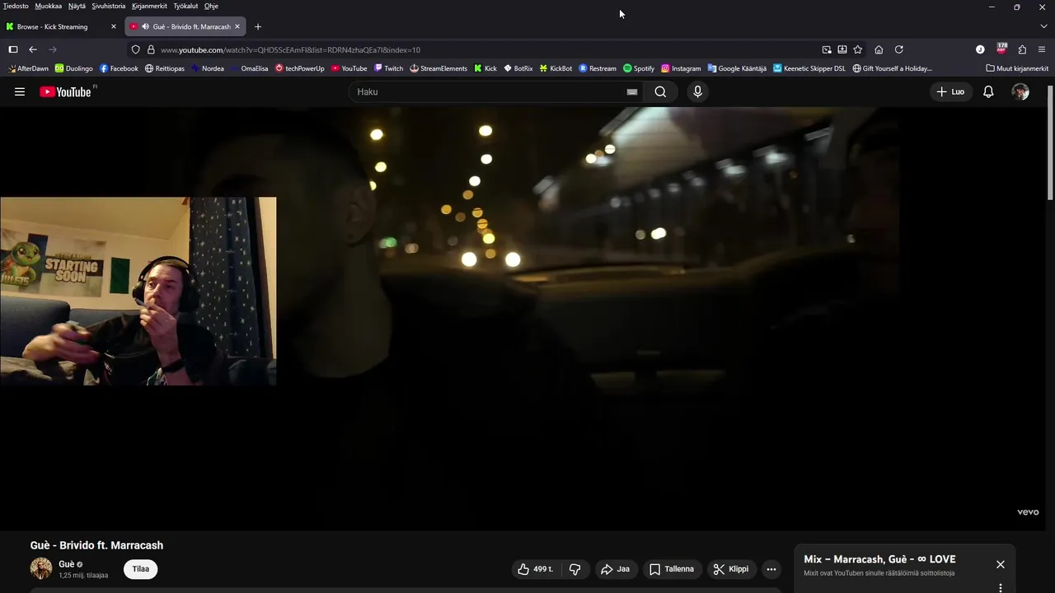Screen dimensions: 1055x593
Task: Like the video with thumbs up
Action: click(535, 569)
